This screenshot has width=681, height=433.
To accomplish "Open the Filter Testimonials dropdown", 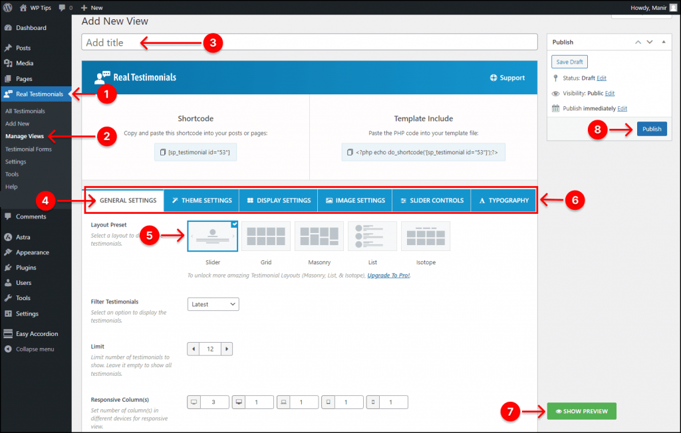I will tap(213, 304).
